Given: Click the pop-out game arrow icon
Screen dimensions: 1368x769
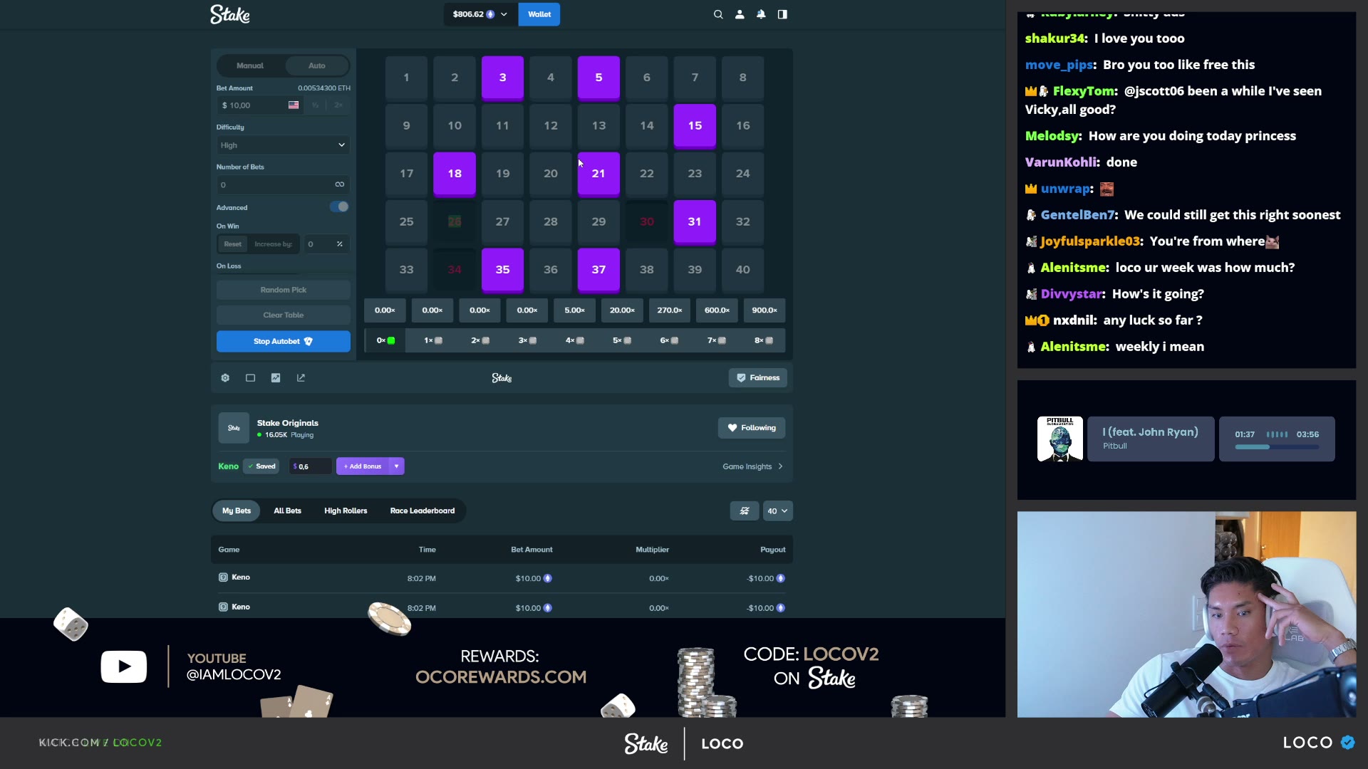Looking at the screenshot, I should point(301,378).
